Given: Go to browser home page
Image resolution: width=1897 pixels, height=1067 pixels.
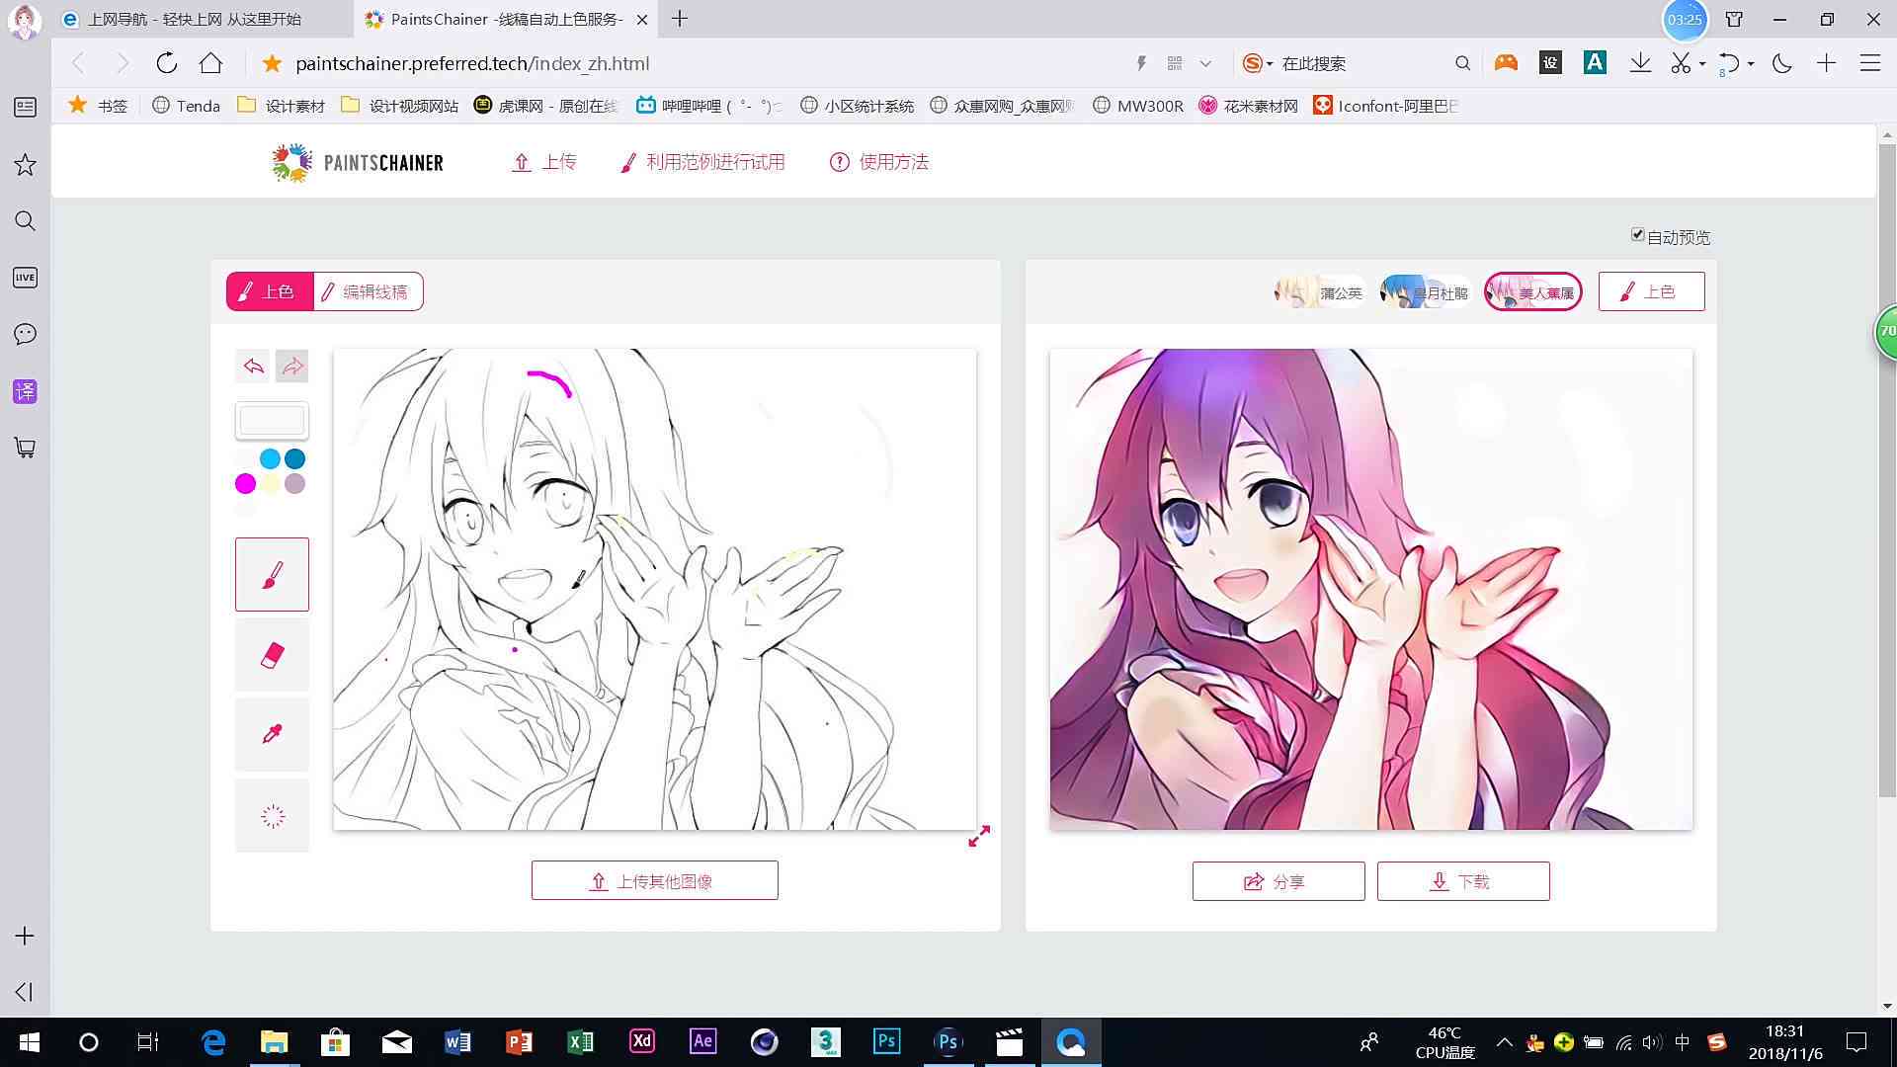Looking at the screenshot, I should (210, 63).
